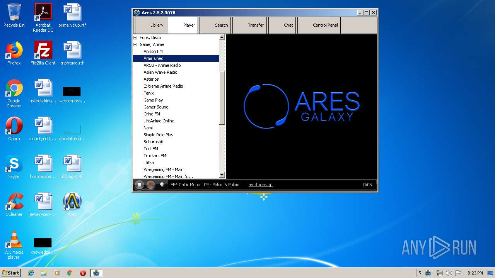Select LifeAnime Online station
495x278 pixels.
[159, 121]
